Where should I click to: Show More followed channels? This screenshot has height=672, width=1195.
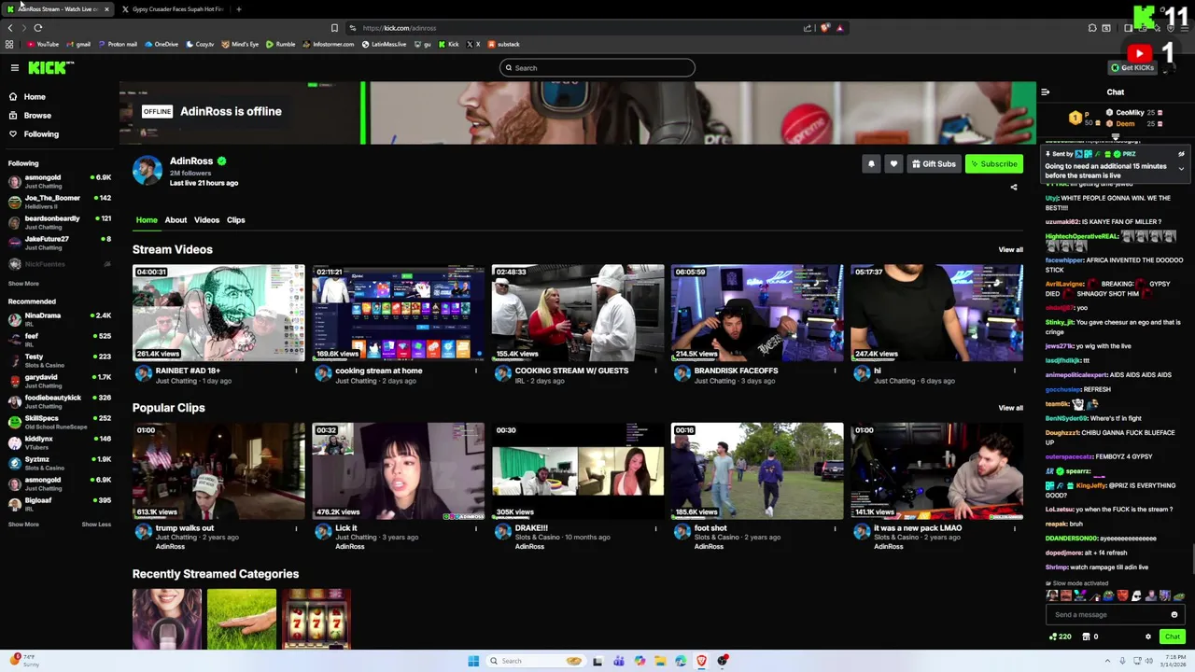pyautogui.click(x=23, y=284)
